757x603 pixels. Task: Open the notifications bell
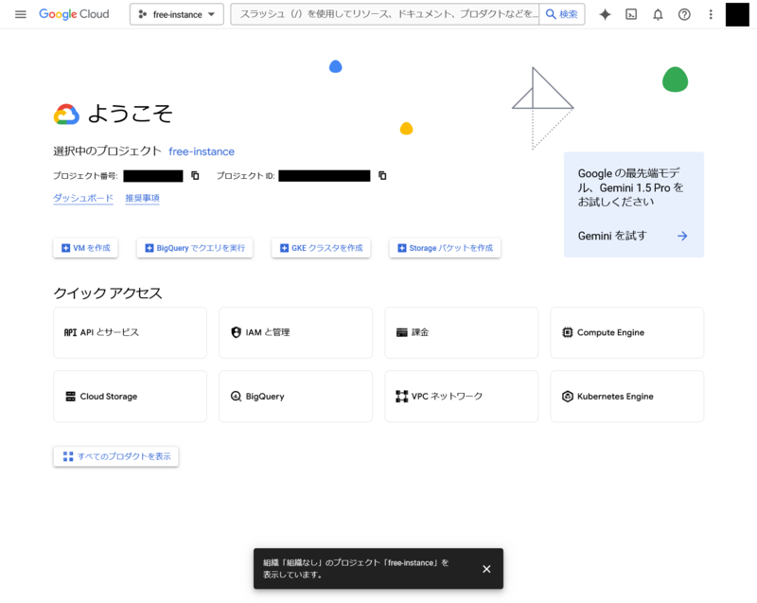coord(658,14)
